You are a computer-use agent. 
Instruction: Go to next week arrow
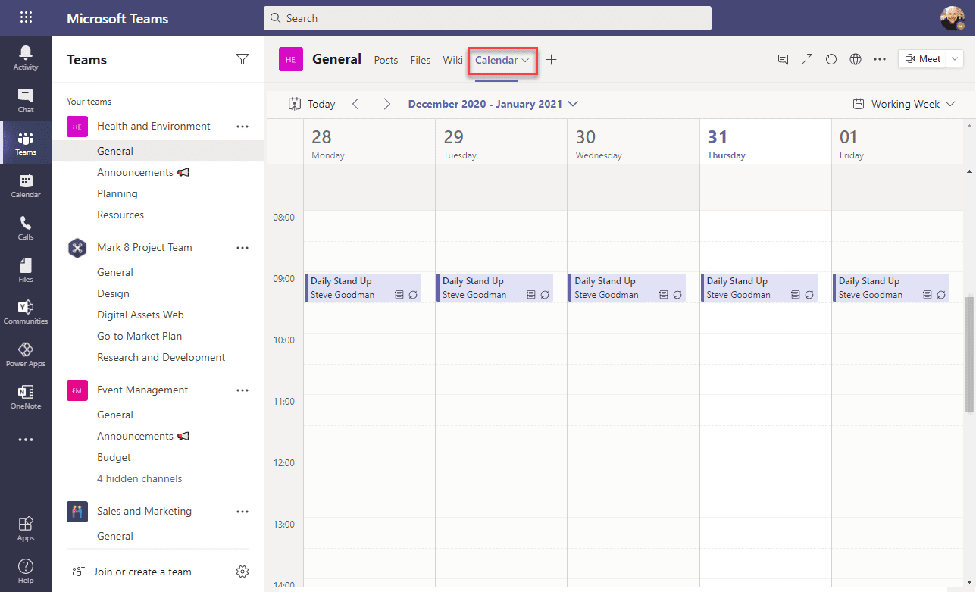[x=386, y=104]
